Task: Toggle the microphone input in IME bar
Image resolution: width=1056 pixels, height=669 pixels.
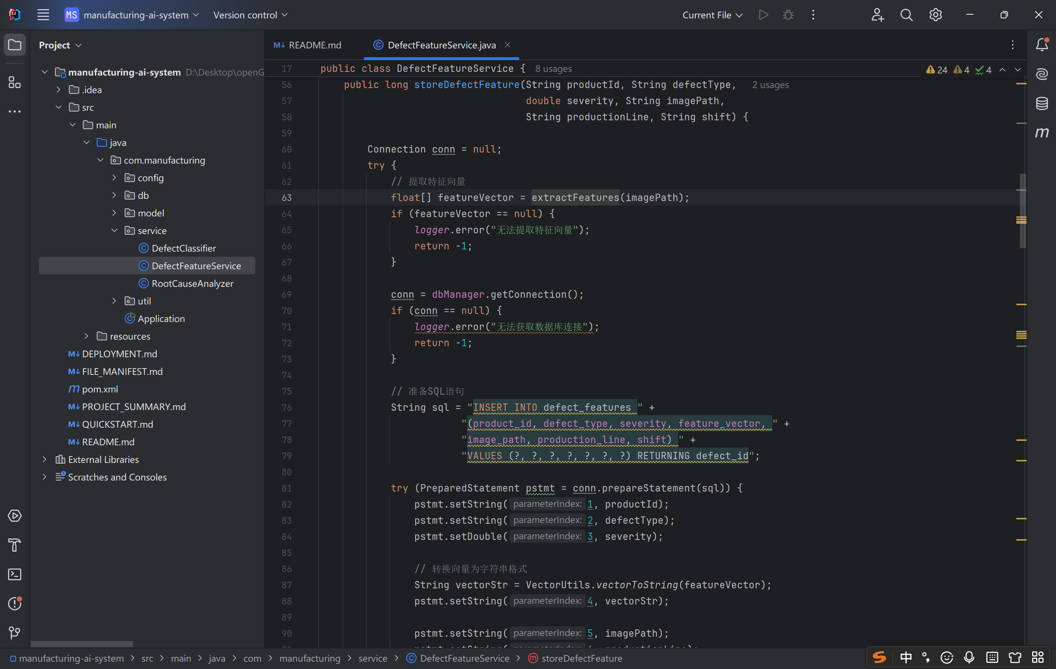Action: tap(969, 657)
